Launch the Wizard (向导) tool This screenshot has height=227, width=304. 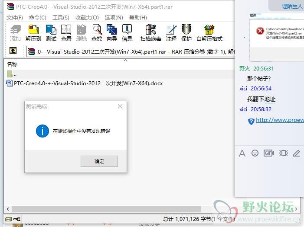[112, 33]
